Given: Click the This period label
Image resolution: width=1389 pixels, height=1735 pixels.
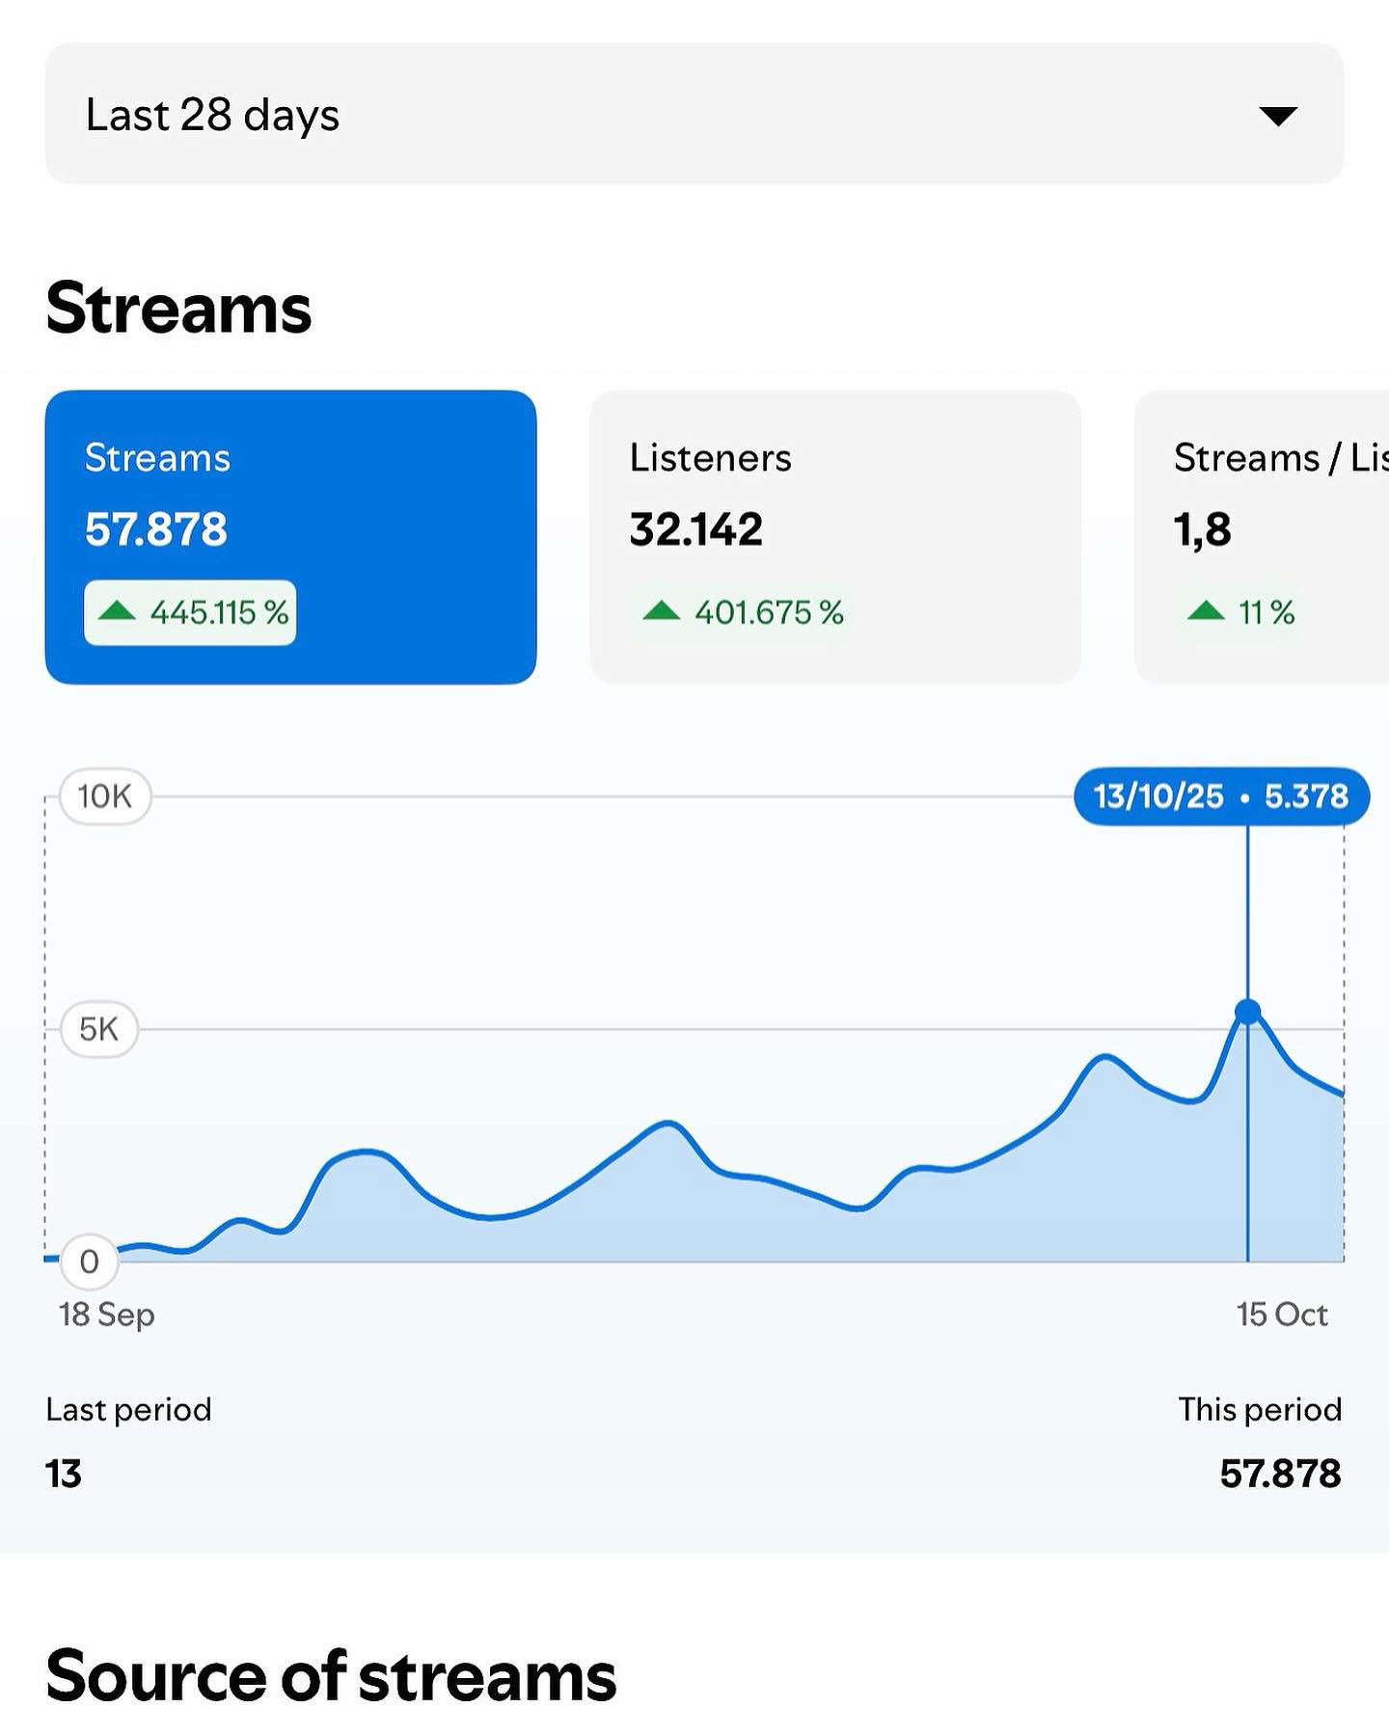Looking at the screenshot, I should tap(1260, 1410).
